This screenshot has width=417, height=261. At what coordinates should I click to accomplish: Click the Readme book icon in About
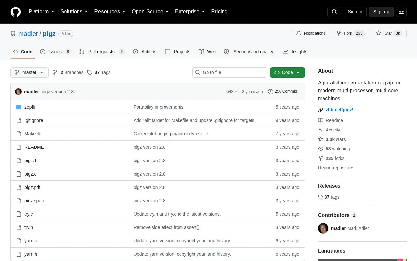[321, 120]
